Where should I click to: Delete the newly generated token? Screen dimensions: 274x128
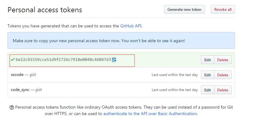[223, 60]
